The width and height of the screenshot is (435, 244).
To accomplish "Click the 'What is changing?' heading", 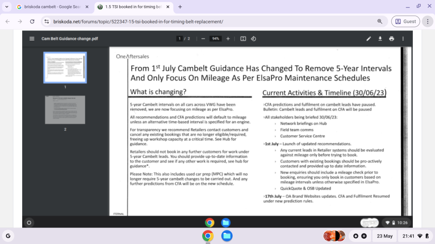I will [158, 92].
